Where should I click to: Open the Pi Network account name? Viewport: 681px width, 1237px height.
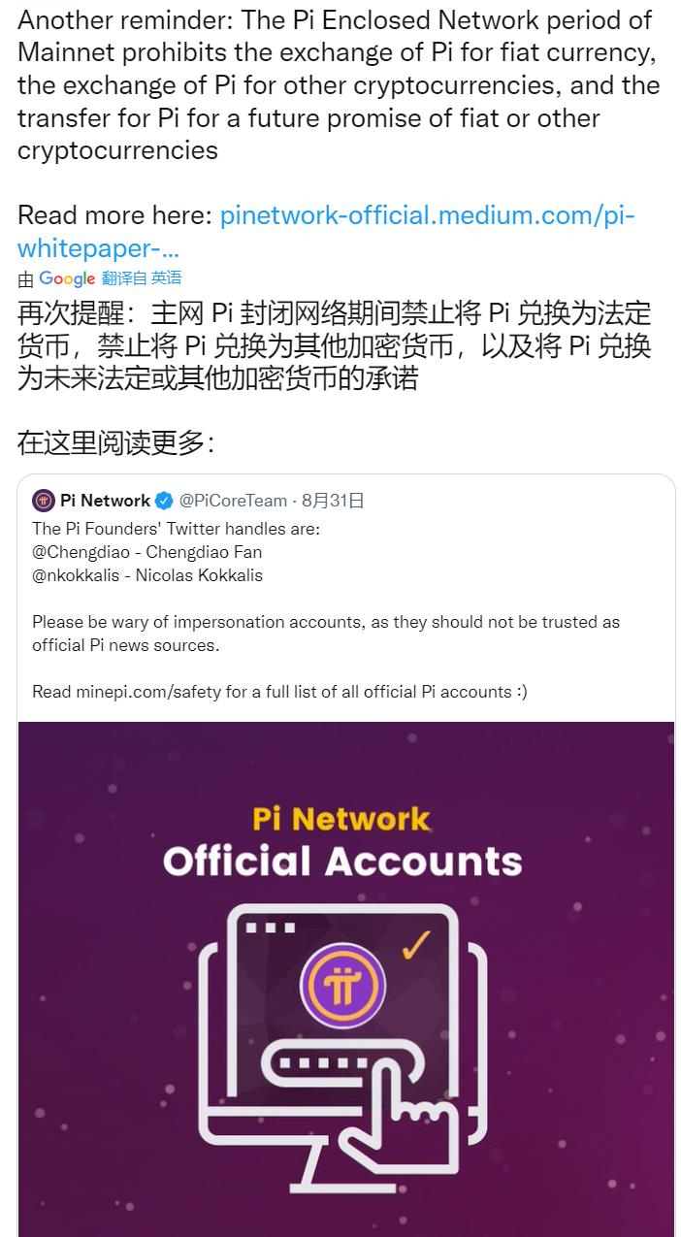click(x=105, y=501)
